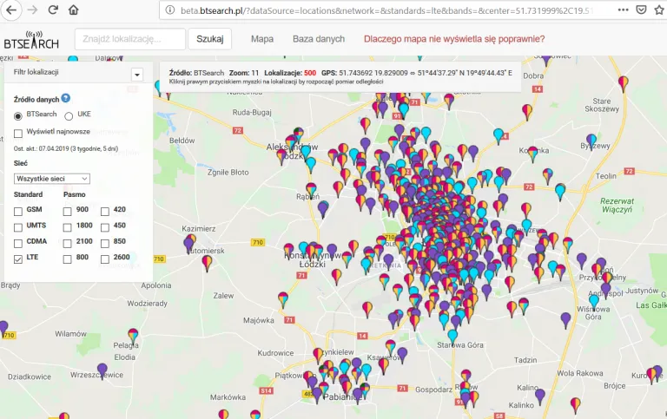The image size is (667, 419).
Task: Click the GPS coordinates readout
Action: click(417, 73)
